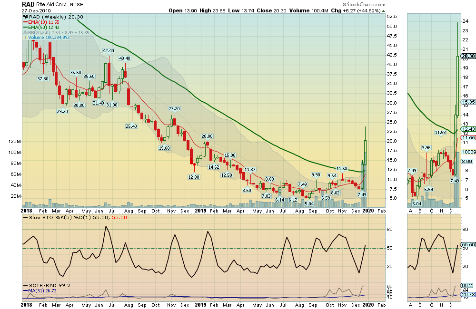Click the 31.40 low price label
476x309 pixels.
(x=99, y=103)
